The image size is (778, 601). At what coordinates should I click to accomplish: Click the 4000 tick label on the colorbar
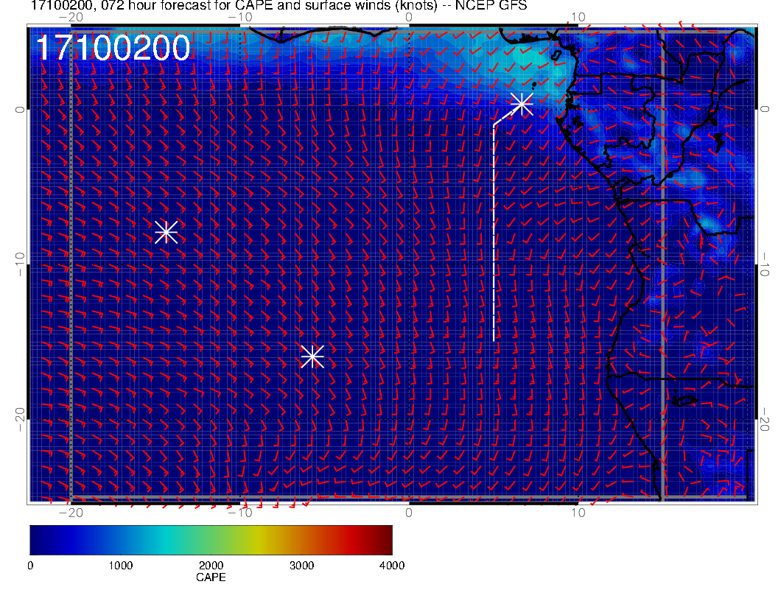pyautogui.click(x=392, y=566)
